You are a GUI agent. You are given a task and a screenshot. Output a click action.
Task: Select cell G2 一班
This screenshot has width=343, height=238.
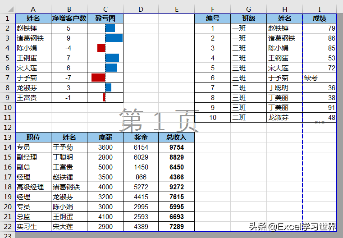[248, 28]
